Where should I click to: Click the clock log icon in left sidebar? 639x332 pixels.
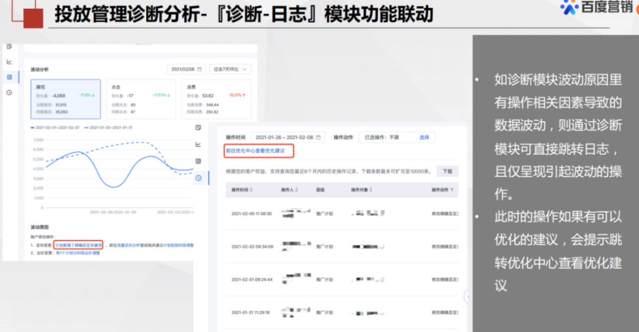pyautogui.click(x=9, y=93)
